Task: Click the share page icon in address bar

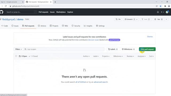Action: tap(157, 6)
